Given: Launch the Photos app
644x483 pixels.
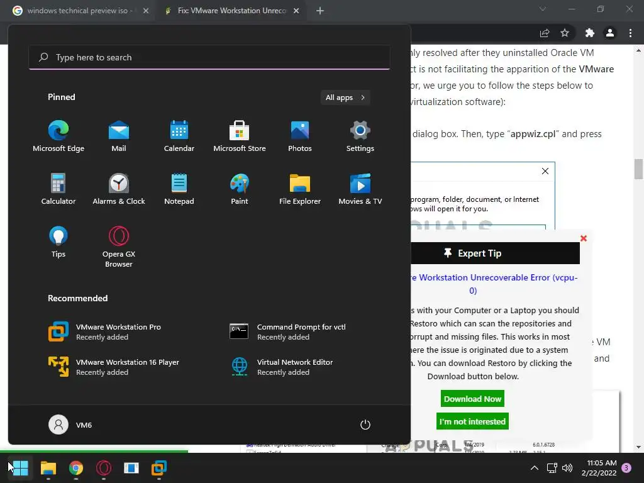Looking at the screenshot, I should [x=300, y=136].
